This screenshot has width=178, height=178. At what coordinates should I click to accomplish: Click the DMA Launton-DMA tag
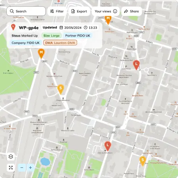click(x=60, y=43)
